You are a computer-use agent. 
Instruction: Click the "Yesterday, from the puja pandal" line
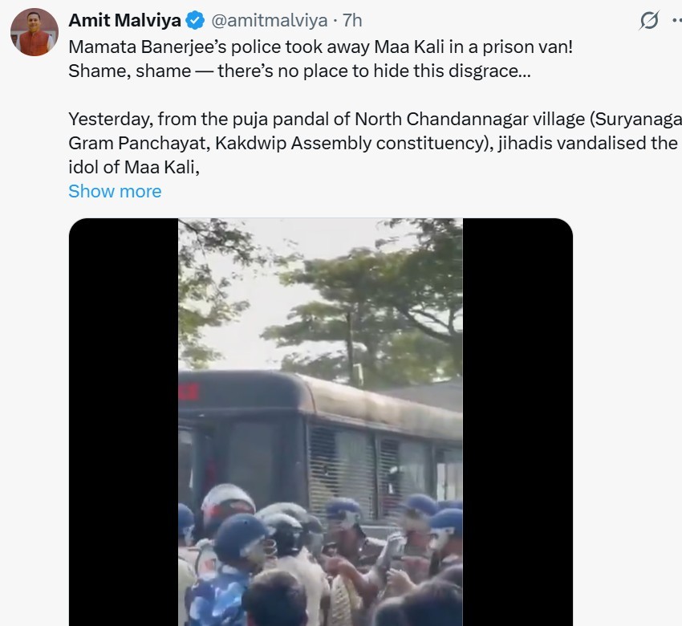[x=373, y=120]
